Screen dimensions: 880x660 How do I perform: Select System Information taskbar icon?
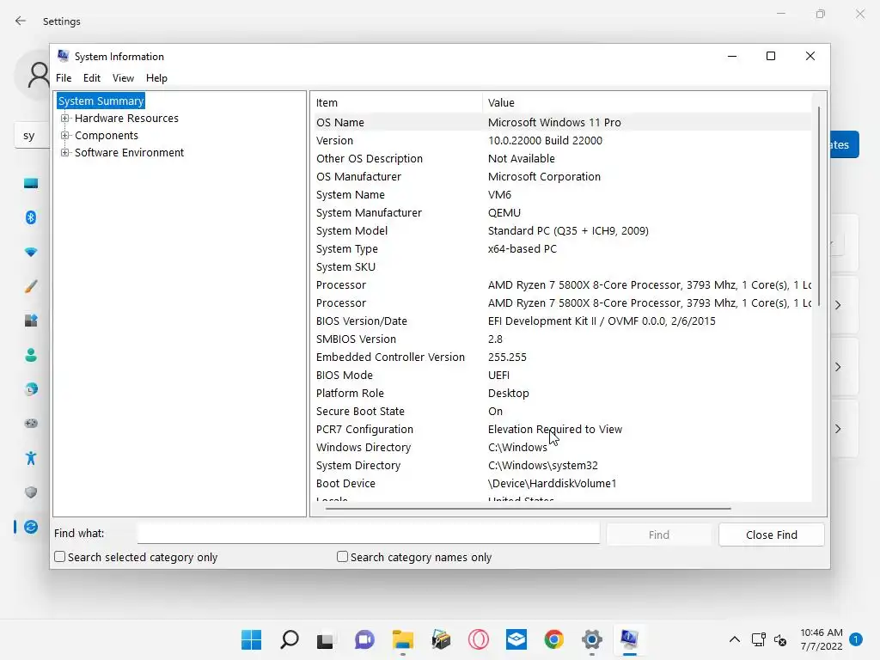(x=630, y=639)
